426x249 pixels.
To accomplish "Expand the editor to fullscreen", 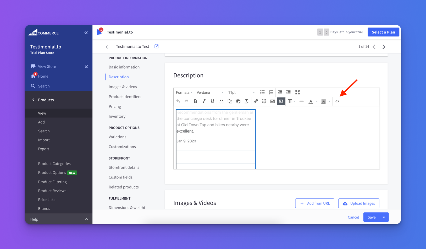I will (297, 92).
